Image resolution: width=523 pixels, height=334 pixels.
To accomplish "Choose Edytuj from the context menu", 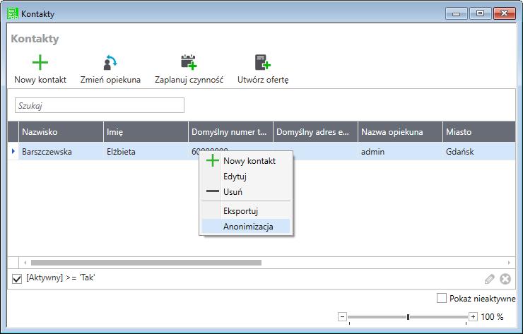I will click(246, 177).
